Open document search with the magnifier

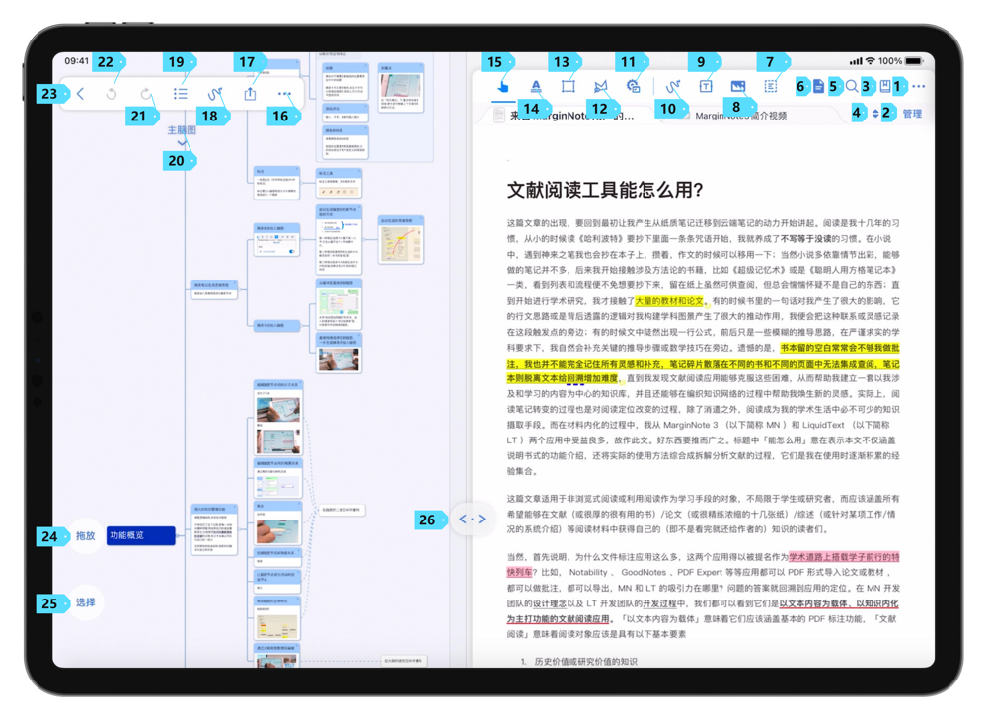(851, 87)
